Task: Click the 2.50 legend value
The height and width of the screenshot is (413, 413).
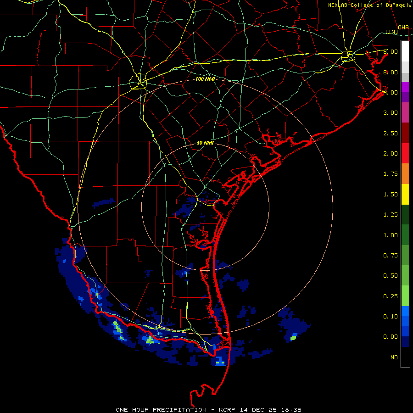Action: click(x=391, y=133)
